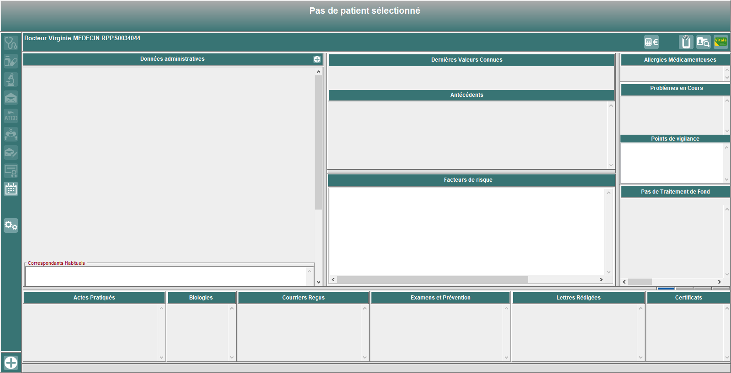Expand Données administratives with plus icon
This screenshot has width=731, height=373.
tap(317, 59)
